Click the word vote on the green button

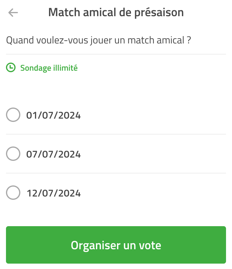click(150, 245)
